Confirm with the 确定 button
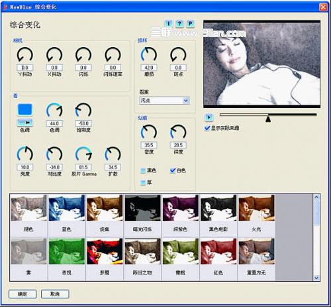 tap(23, 294)
